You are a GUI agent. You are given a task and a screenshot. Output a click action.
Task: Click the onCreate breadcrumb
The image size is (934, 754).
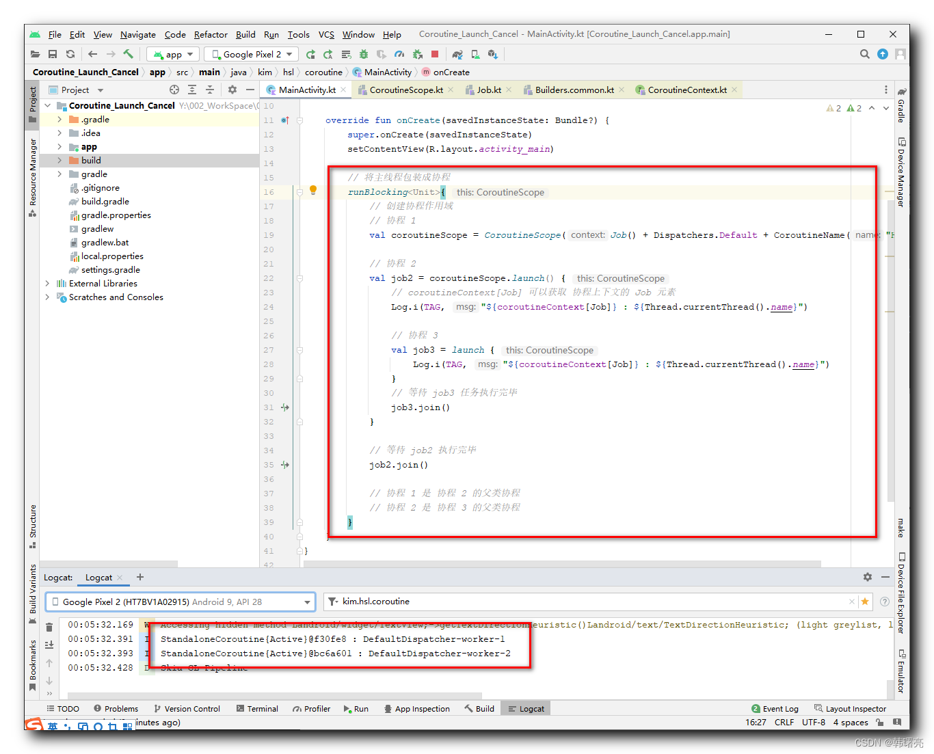point(451,72)
